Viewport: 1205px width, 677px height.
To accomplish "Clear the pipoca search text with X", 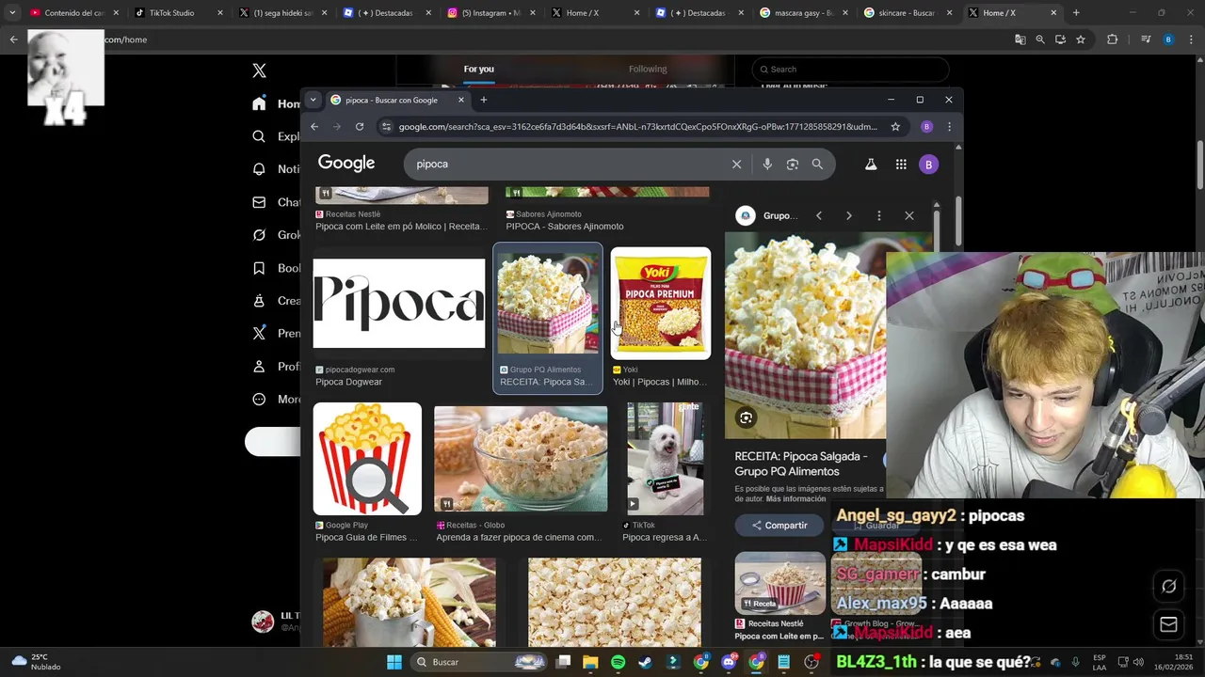I will 736,164.
